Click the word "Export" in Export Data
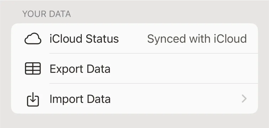 coord(66,69)
